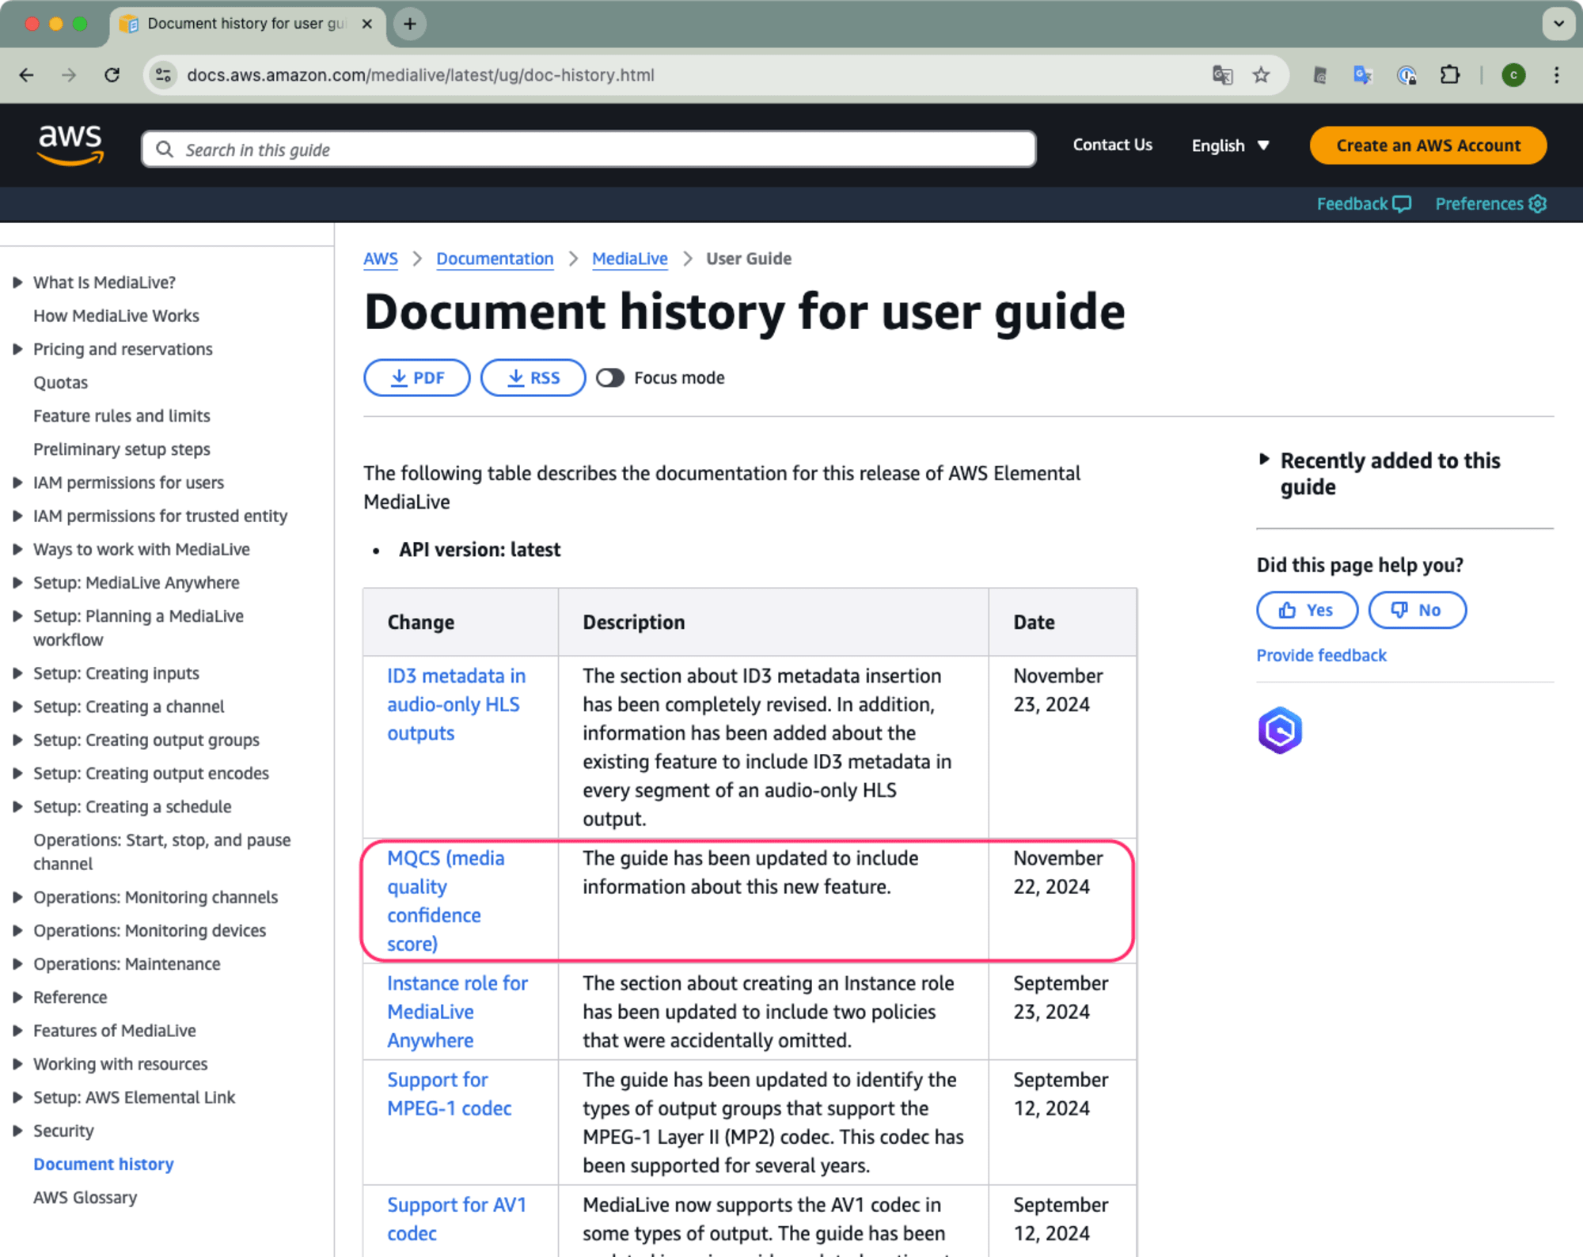Download the guide as PDF

[417, 377]
